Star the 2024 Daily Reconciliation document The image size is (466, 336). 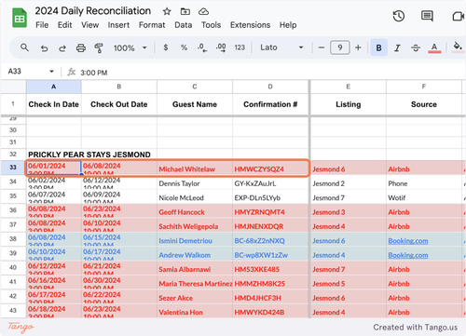(167, 11)
